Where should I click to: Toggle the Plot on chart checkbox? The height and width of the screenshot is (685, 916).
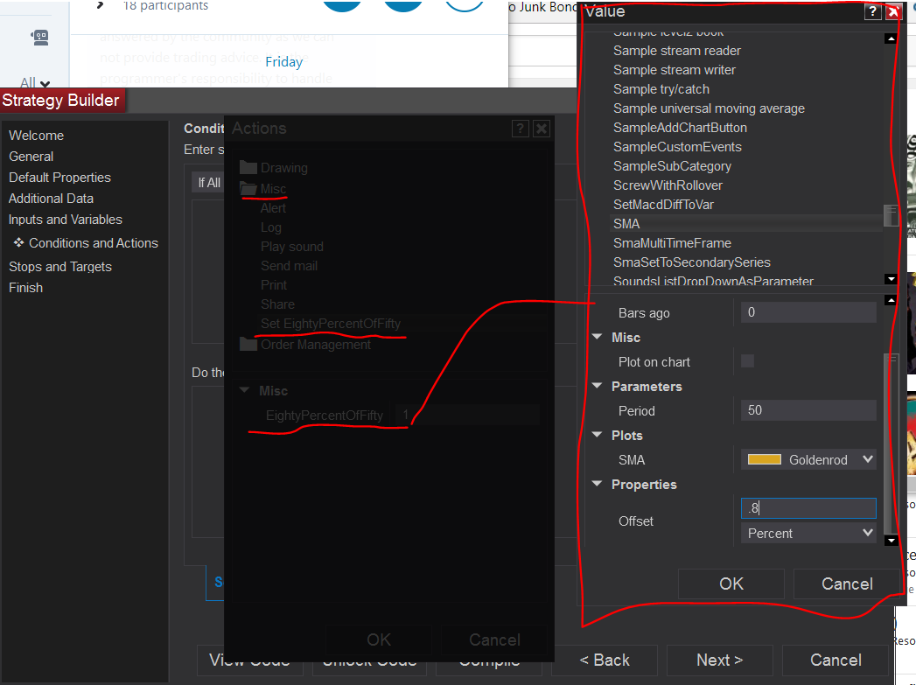(747, 361)
